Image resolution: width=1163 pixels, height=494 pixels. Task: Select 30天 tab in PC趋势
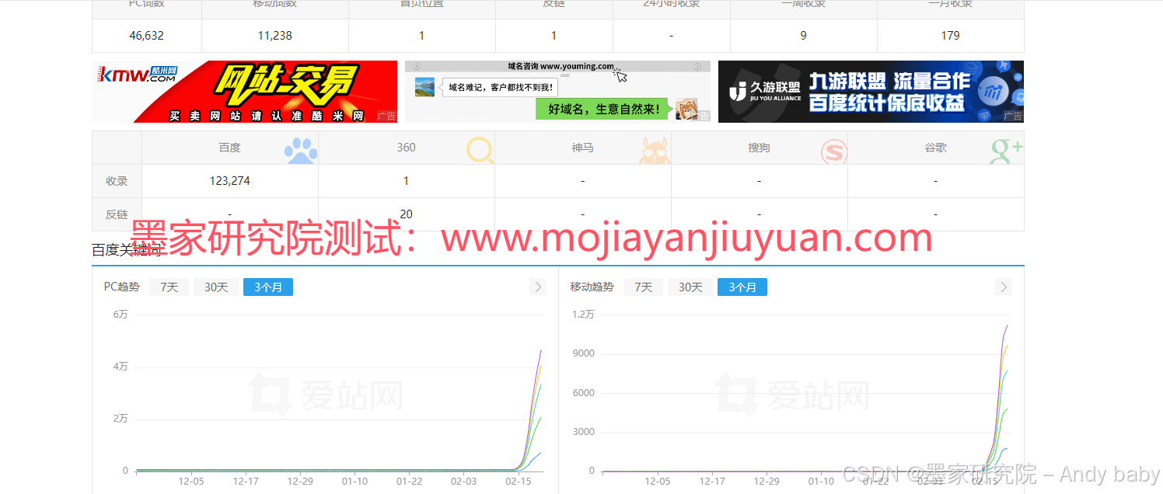click(216, 287)
